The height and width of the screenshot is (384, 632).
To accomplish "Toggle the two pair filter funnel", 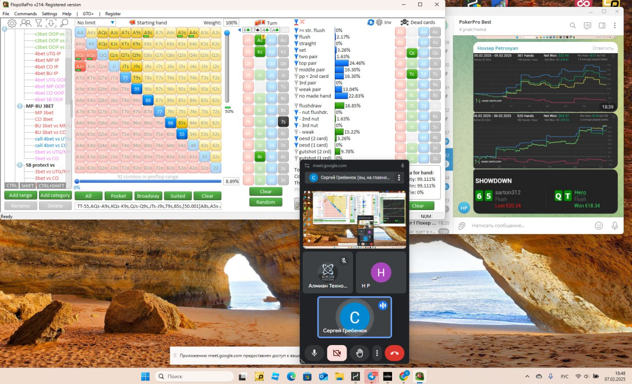I will tap(296, 57).
